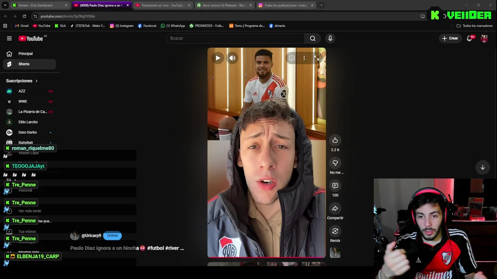
Task: Toggle subtitles on the Short
Action: [x=292, y=58]
